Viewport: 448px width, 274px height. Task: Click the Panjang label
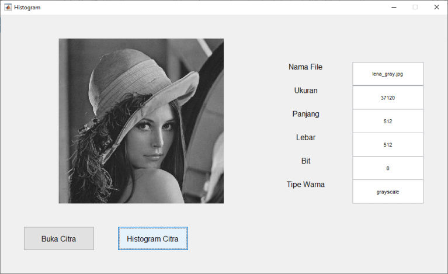pos(305,114)
